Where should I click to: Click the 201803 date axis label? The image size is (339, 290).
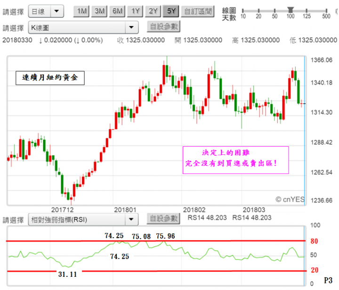[254, 210]
